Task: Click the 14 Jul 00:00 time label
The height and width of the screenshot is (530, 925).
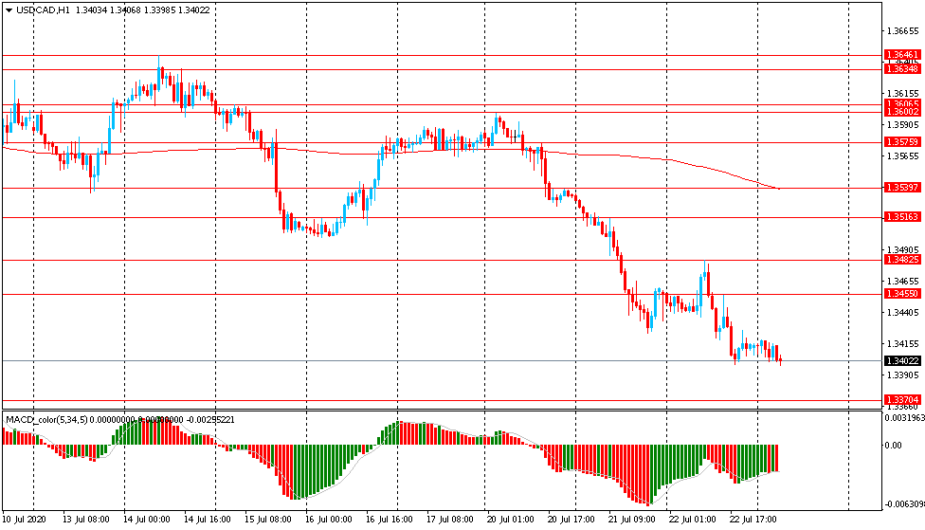Action: click(x=147, y=520)
